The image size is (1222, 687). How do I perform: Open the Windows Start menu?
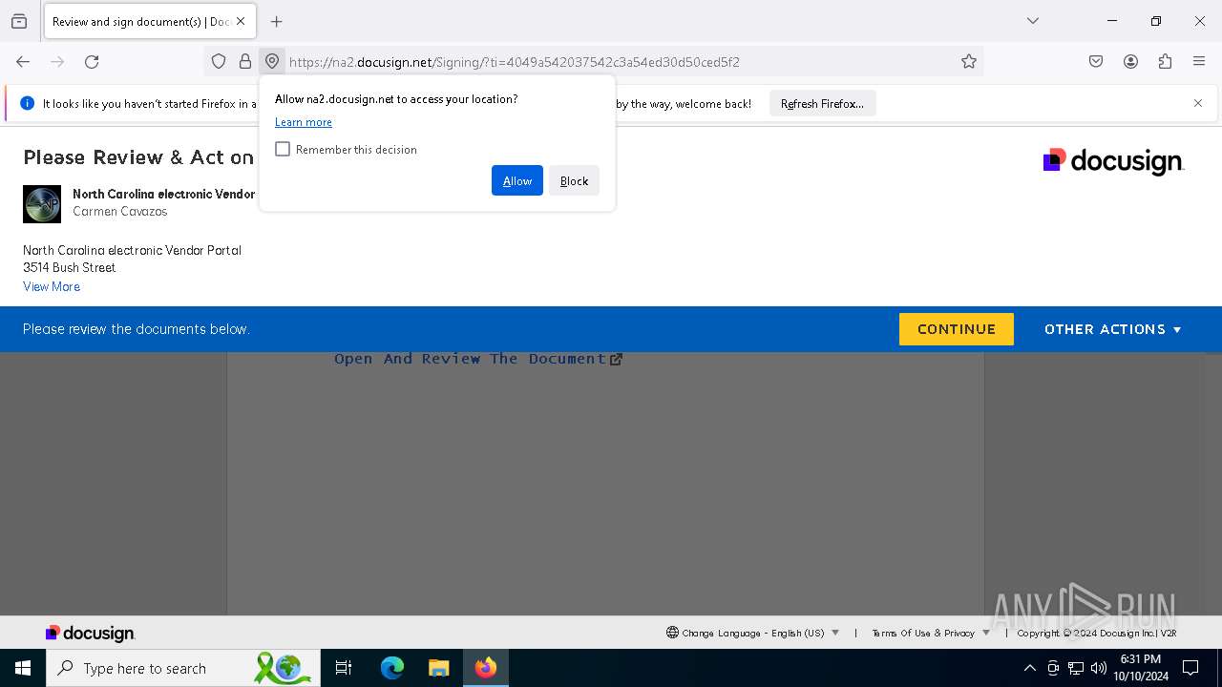click(23, 668)
